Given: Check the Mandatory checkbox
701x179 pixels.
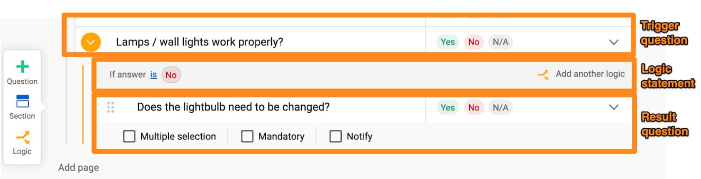Looking at the screenshot, I should coord(247,136).
